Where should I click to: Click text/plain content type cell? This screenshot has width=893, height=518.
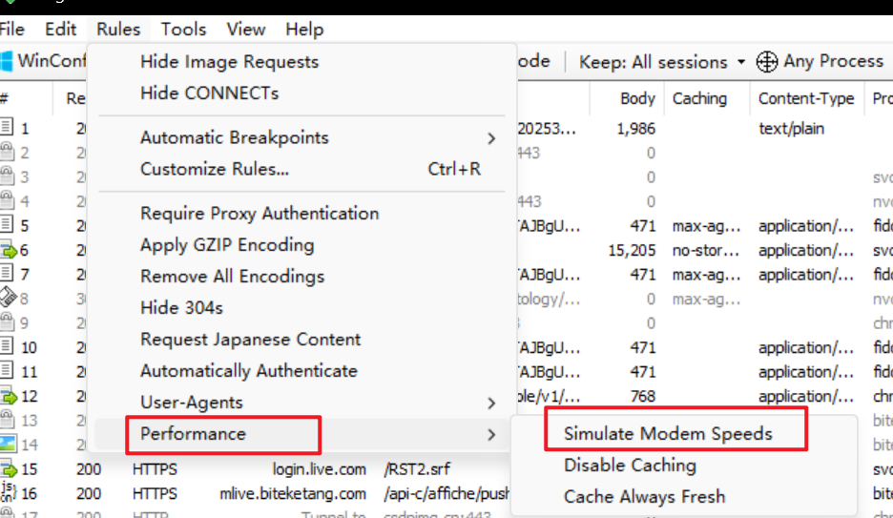click(791, 129)
